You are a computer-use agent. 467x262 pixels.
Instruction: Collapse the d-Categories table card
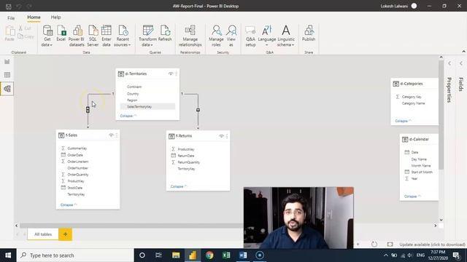pos(404,121)
